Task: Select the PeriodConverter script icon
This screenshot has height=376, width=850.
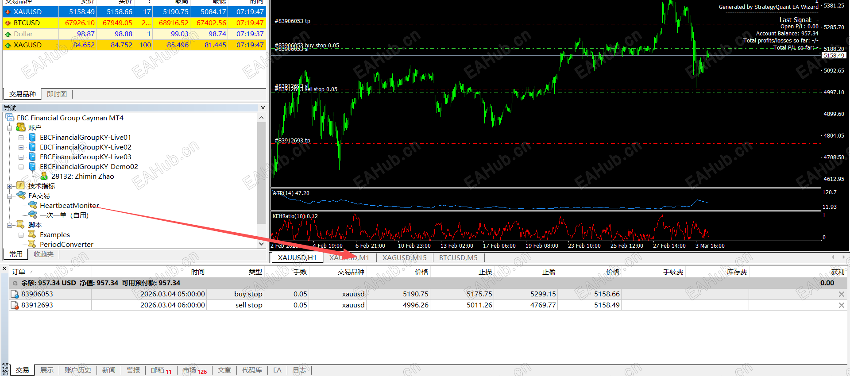Action: pyautogui.click(x=32, y=244)
